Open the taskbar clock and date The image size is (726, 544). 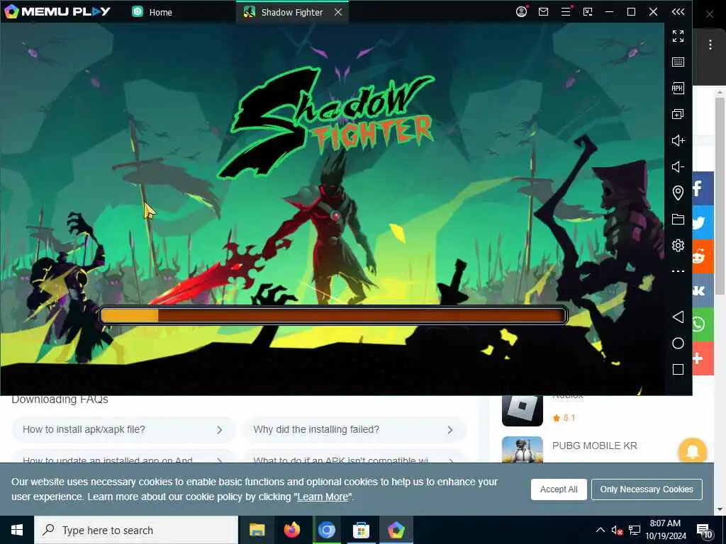[x=665, y=530]
